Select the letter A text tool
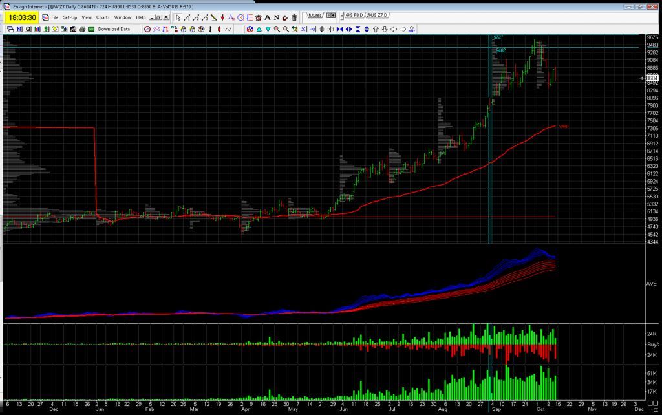662x415 pixels. click(x=267, y=17)
